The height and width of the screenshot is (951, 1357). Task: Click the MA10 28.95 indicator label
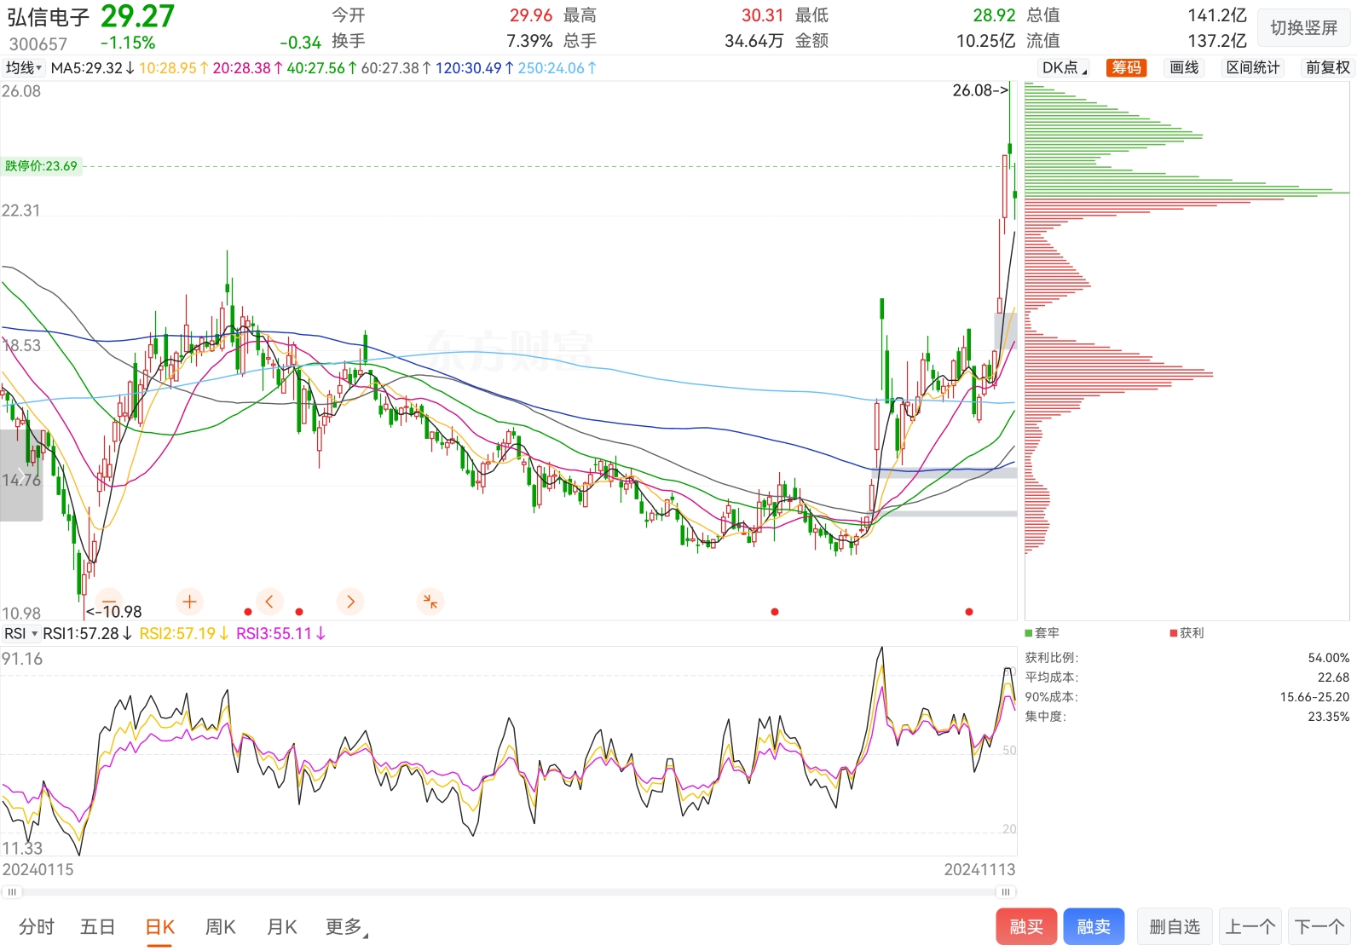[173, 67]
